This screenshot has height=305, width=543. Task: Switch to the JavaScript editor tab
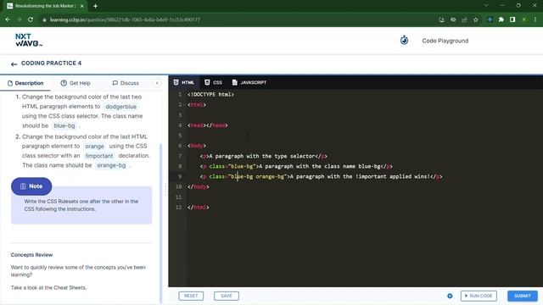(249, 82)
